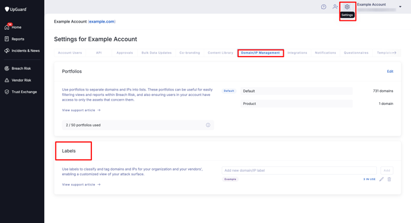The width and height of the screenshot is (411, 223).
Task: Show more settings tabs with the arrow
Action: pyautogui.click(x=394, y=52)
